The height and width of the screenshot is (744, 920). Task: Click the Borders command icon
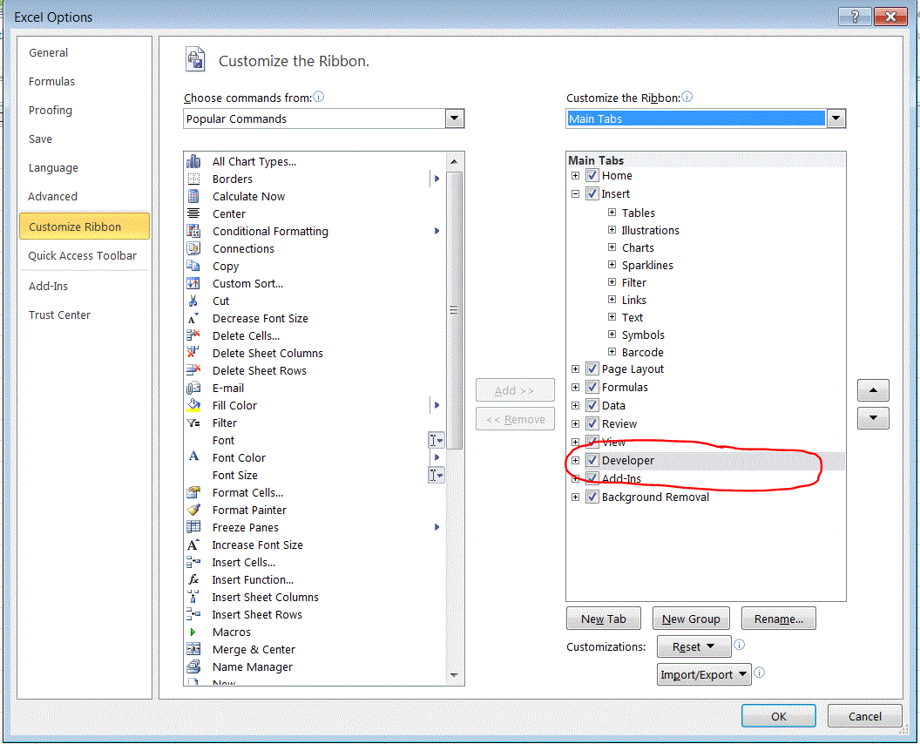[193, 179]
